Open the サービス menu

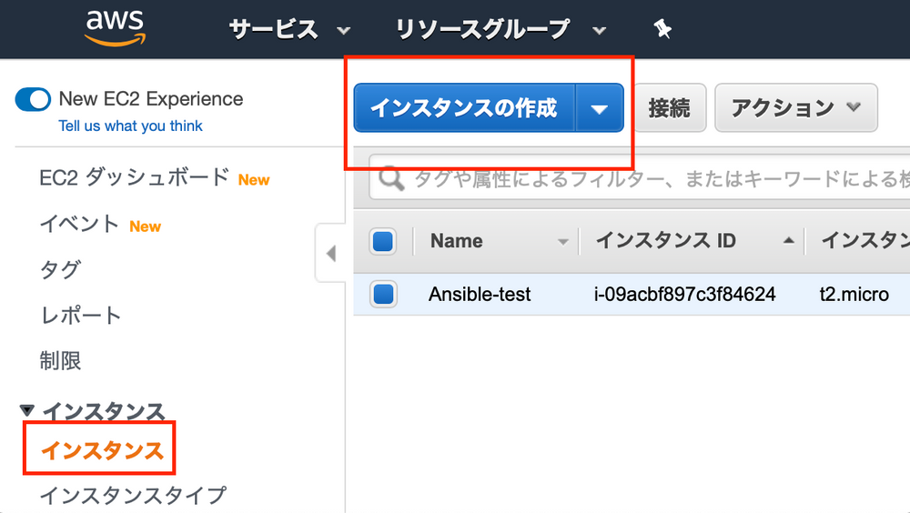click(x=289, y=29)
